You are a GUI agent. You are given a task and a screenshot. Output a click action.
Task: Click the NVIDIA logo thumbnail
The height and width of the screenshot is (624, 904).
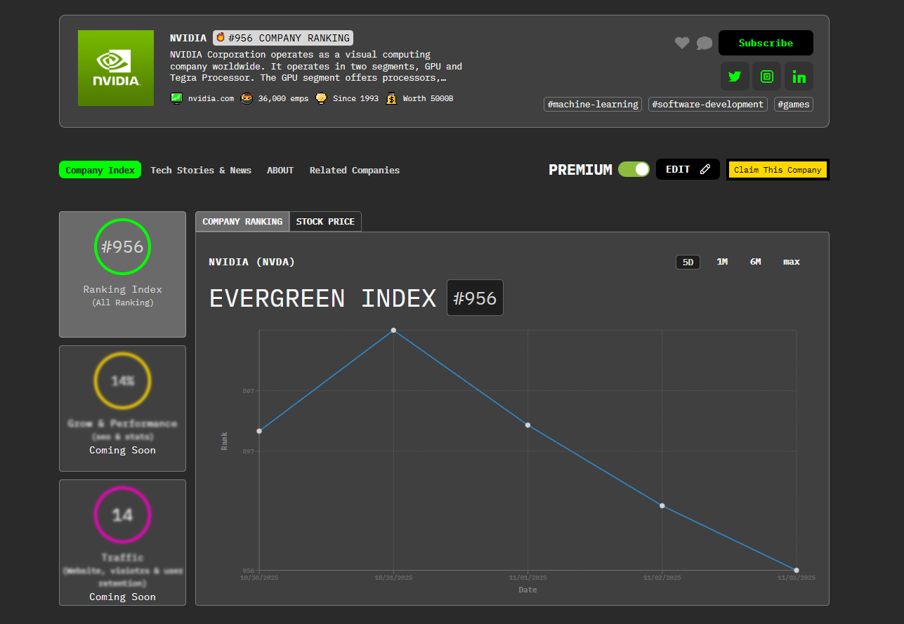click(x=116, y=68)
